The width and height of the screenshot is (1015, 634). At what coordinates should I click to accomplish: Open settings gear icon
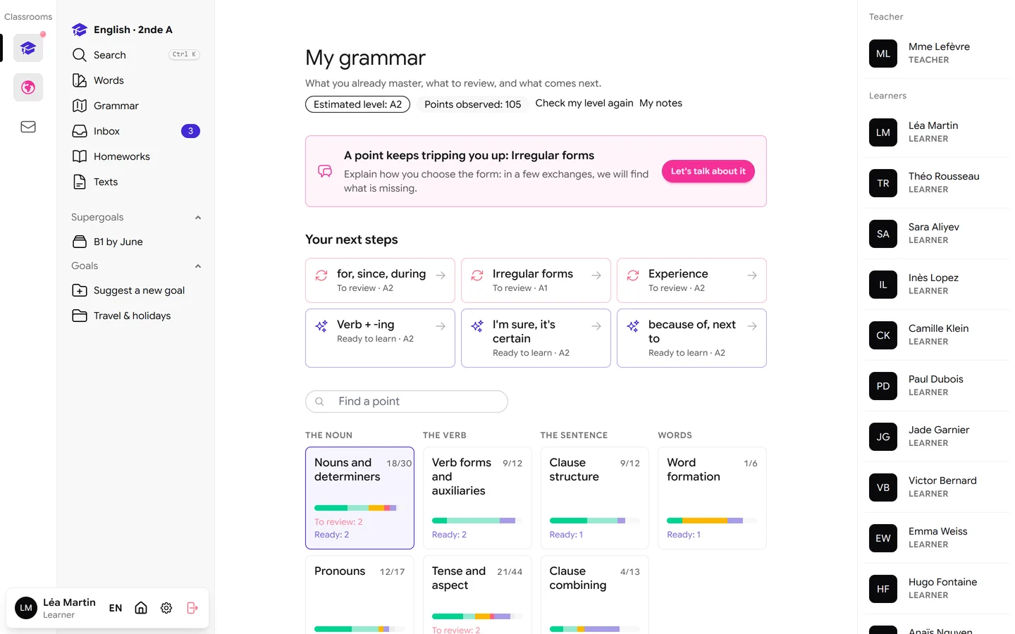click(166, 608)
